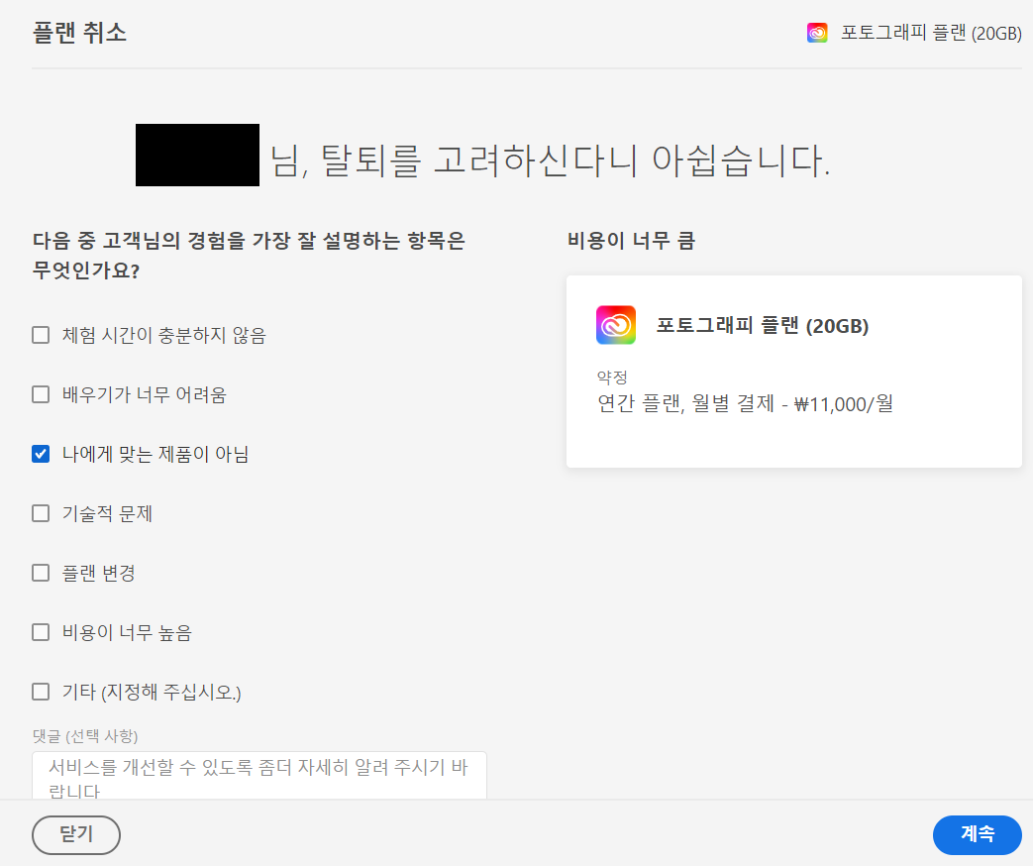1033x866 pixels.
Task: Click the 닫기 button
Action: 75,835
